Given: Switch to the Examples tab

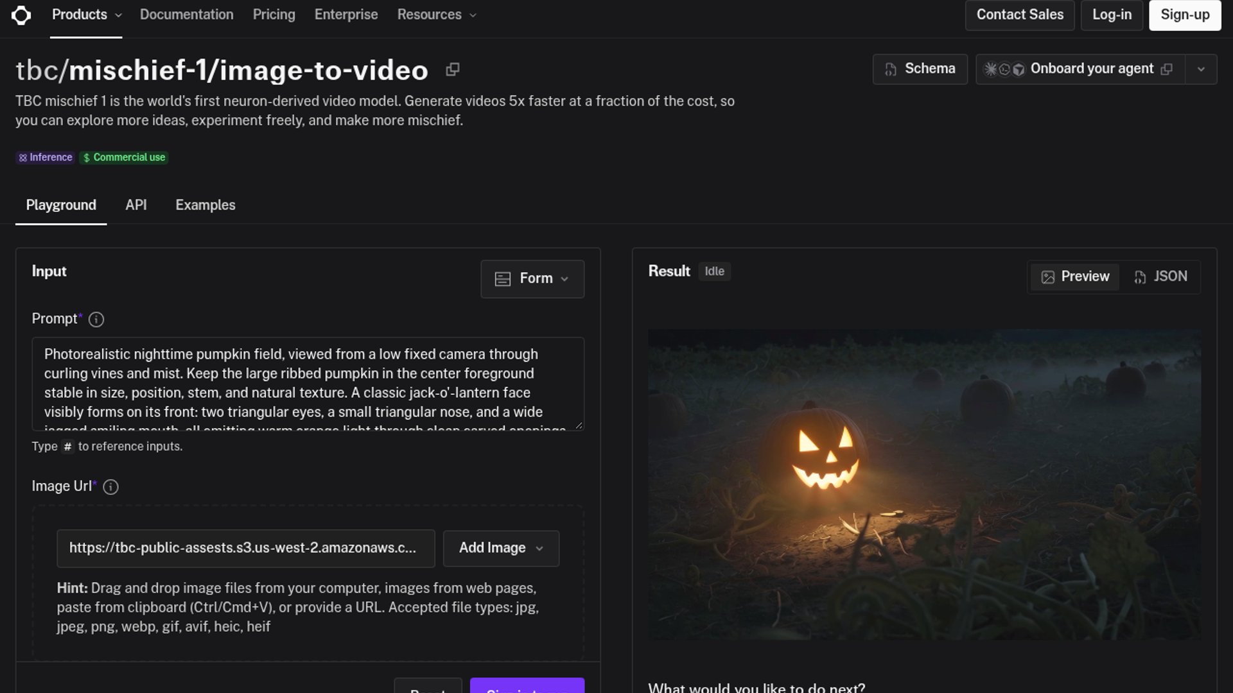Looking at the screenshot, I should click(205, 205).
